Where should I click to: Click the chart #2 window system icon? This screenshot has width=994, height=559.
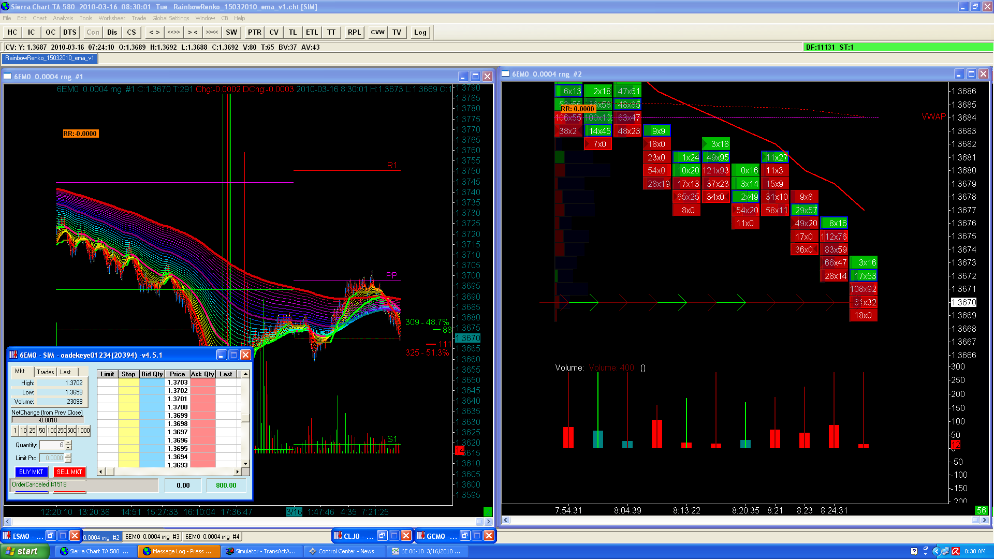pyautogui.click(x=506, y=74)
